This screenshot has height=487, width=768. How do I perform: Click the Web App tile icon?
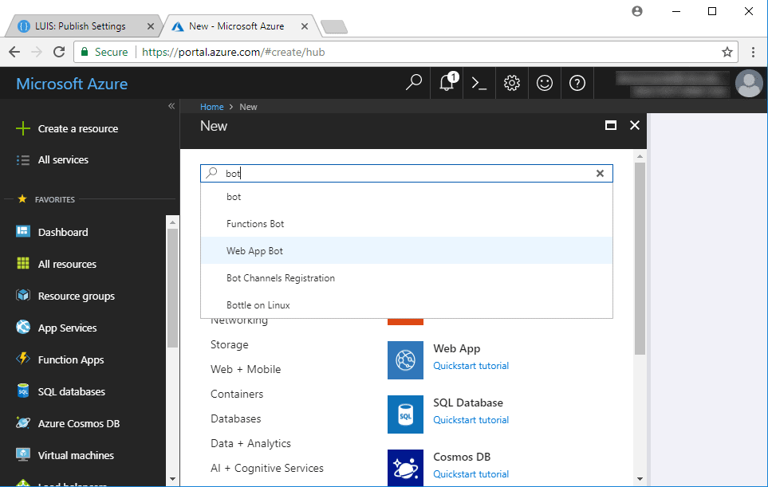click(x=406, y=360)
